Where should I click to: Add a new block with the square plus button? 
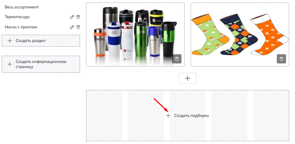tap(188, 78)
